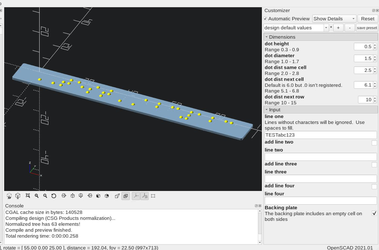
Task: Collapse the Input section
Action: tap(267, 110)
